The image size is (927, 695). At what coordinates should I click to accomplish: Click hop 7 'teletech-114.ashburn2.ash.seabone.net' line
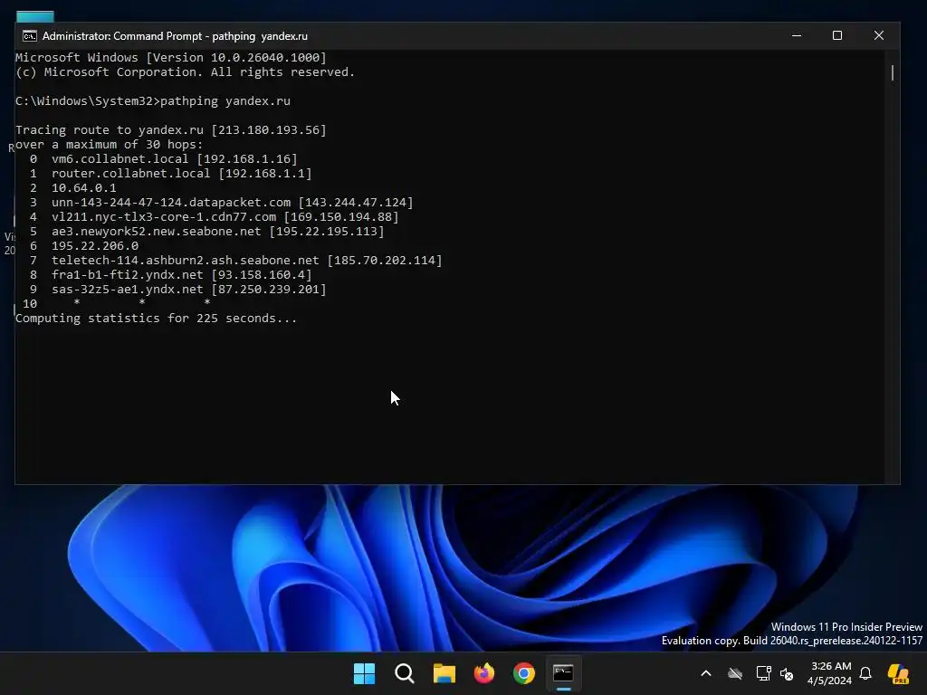[246, 260]
